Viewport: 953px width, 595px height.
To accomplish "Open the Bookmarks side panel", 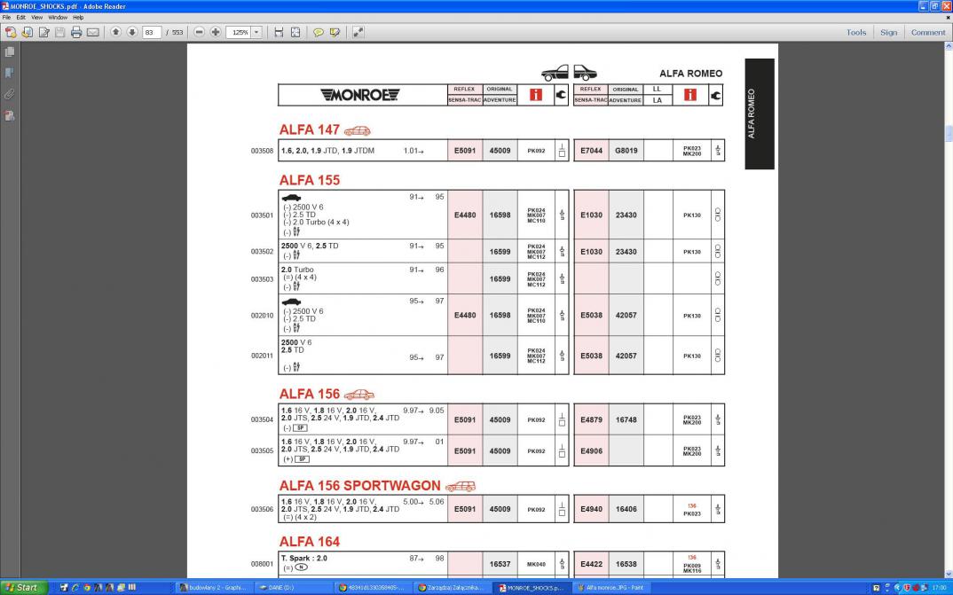I will (x=9, y=74).
